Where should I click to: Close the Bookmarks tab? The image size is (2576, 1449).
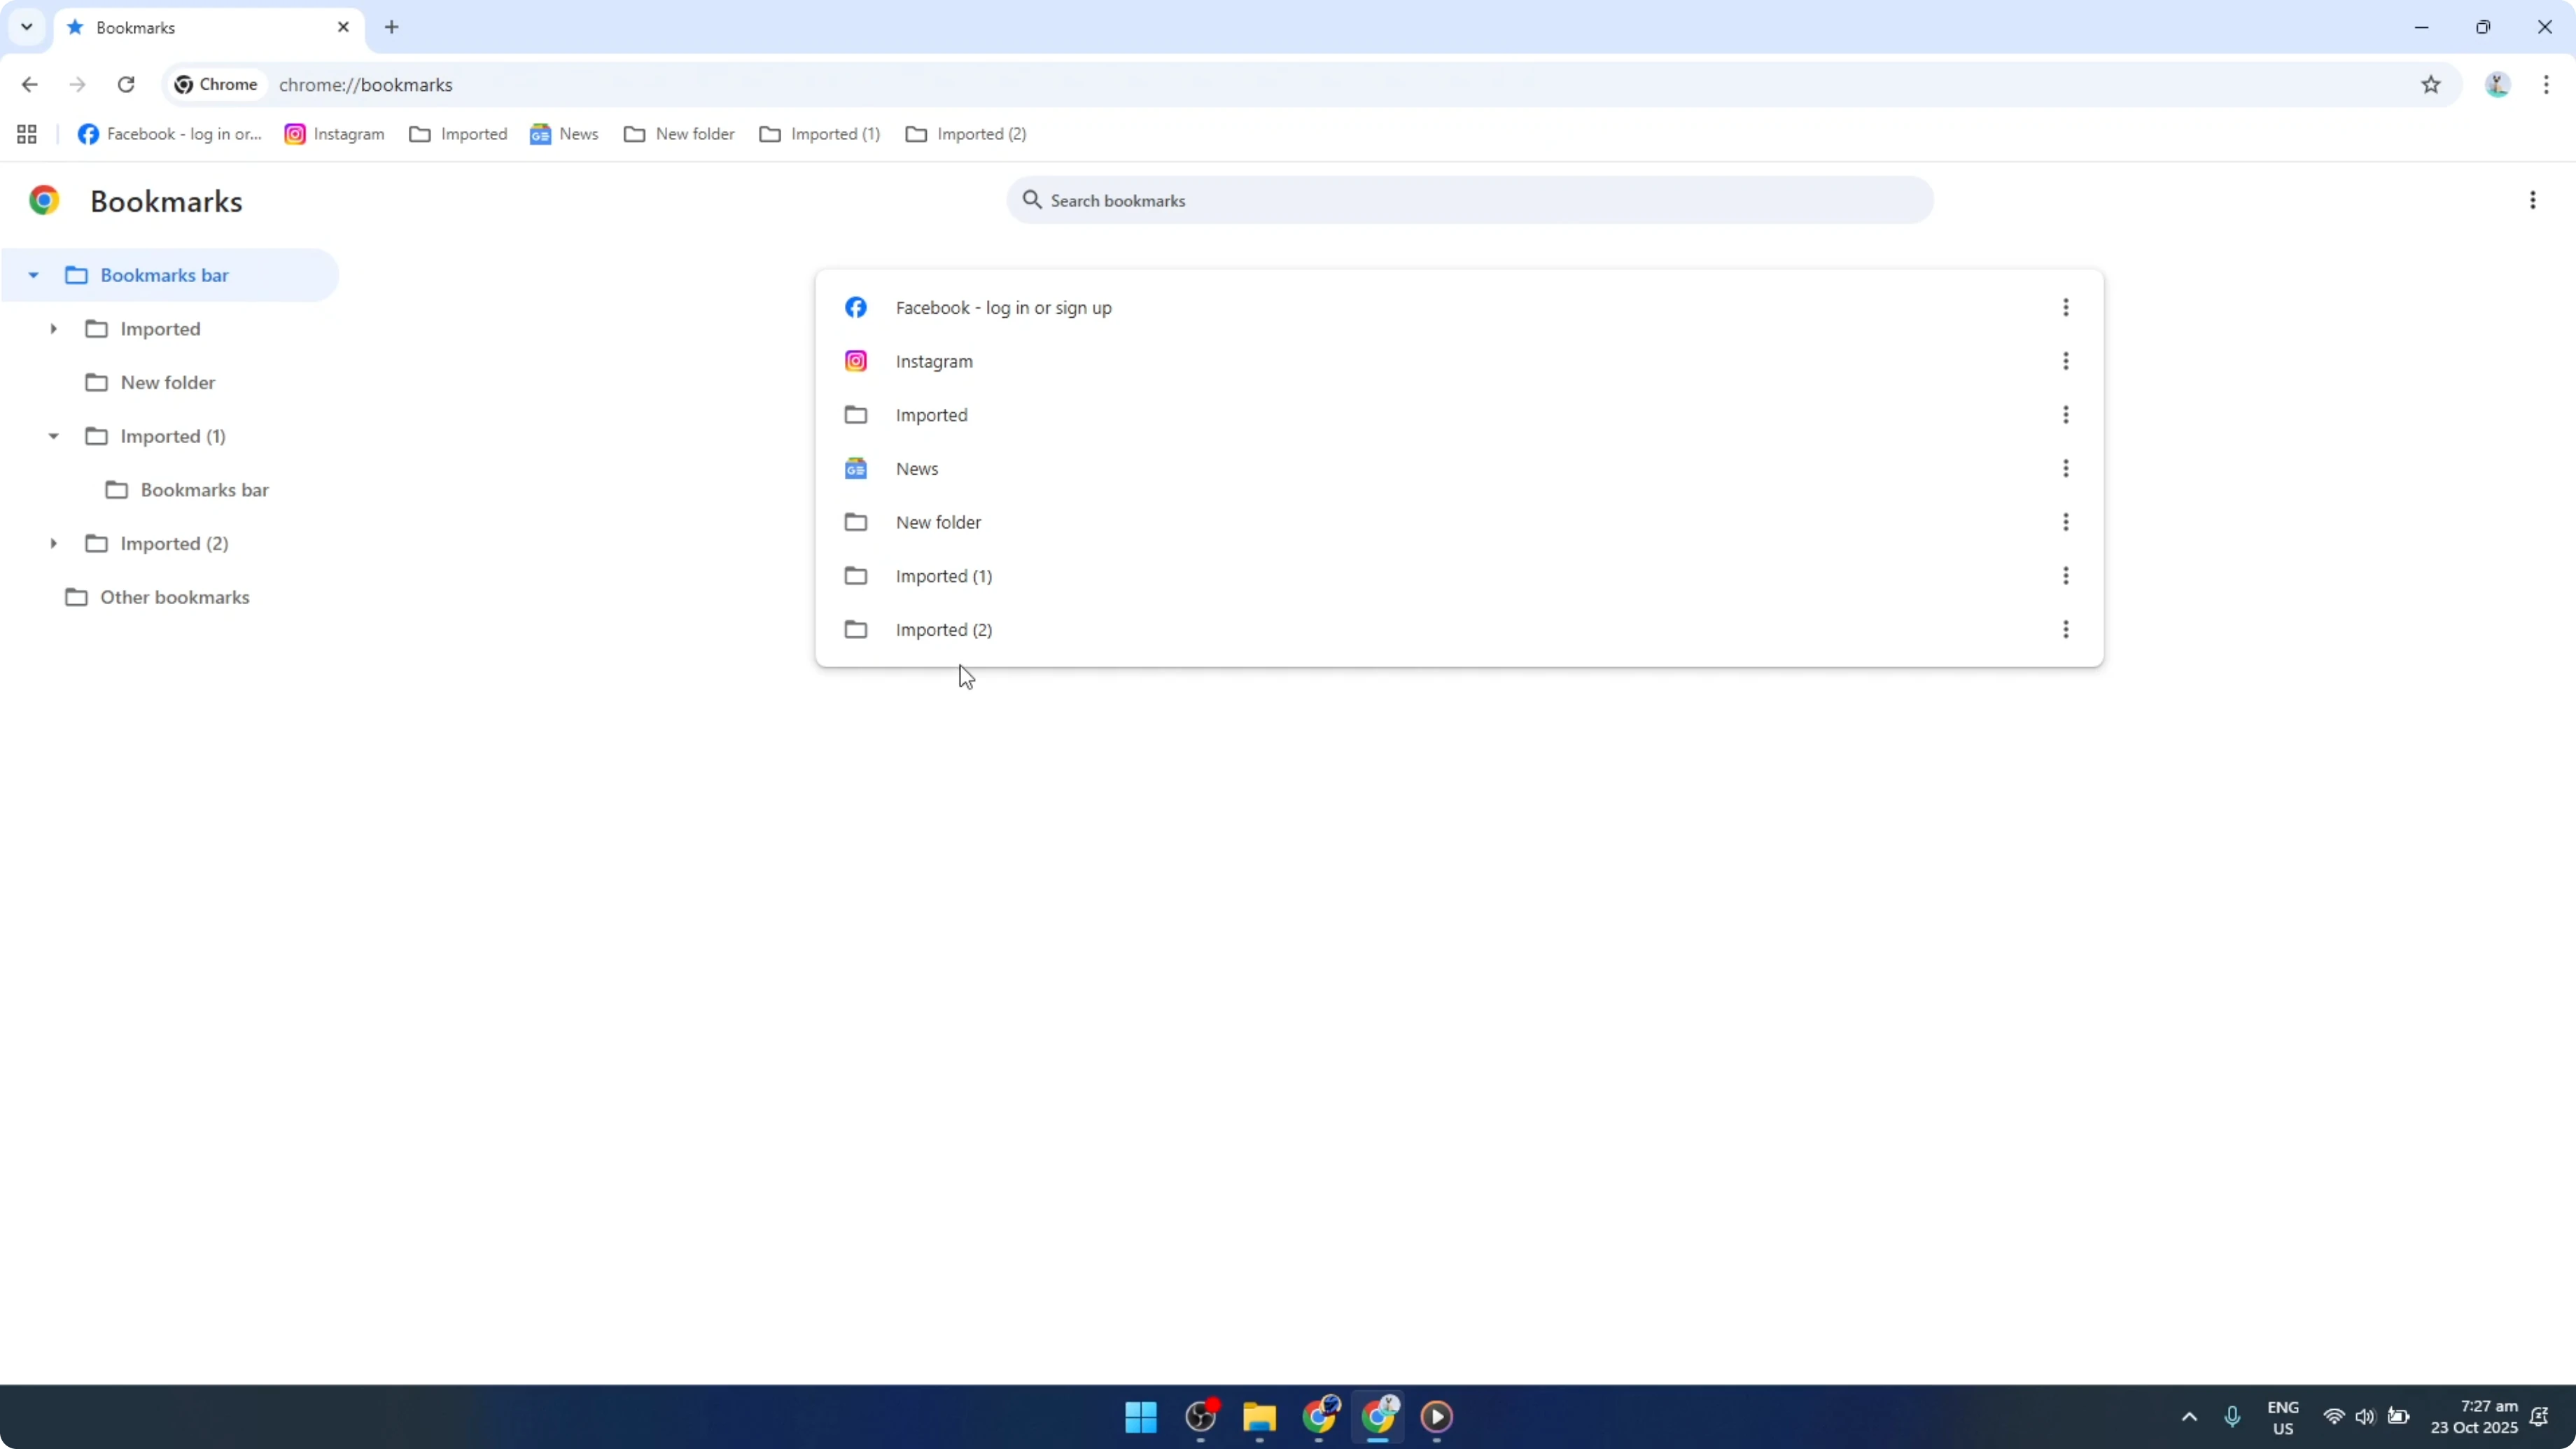tap(343, 27)
